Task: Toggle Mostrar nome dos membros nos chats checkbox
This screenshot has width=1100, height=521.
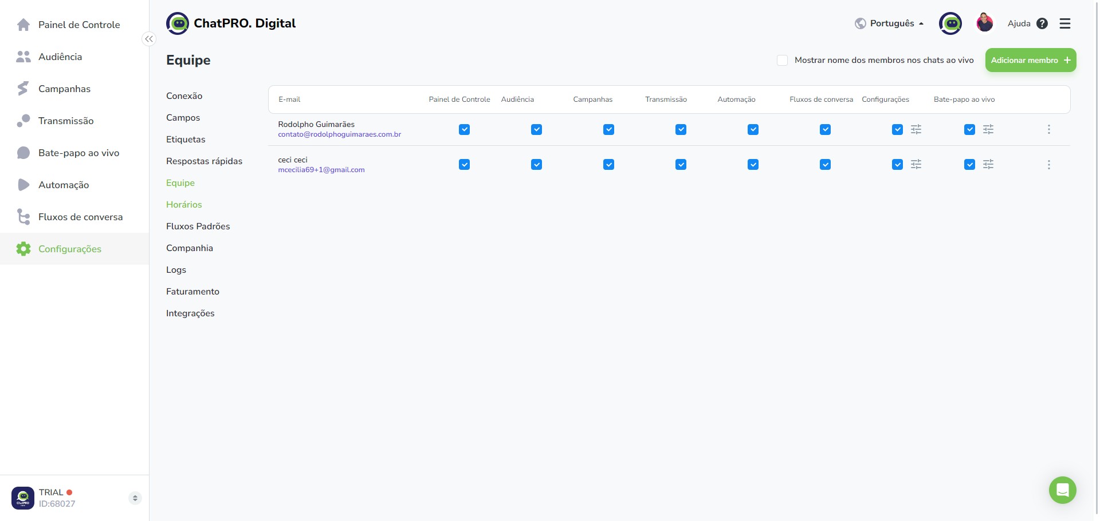Action: pyautogui.click(x=782, y=60)
